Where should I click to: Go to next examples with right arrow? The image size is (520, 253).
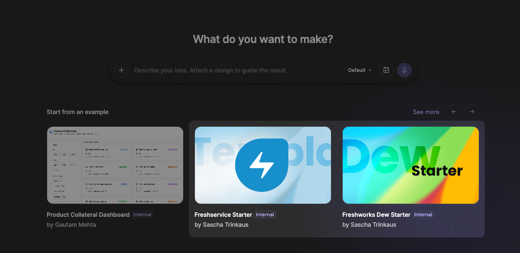[x=472, y=112]
